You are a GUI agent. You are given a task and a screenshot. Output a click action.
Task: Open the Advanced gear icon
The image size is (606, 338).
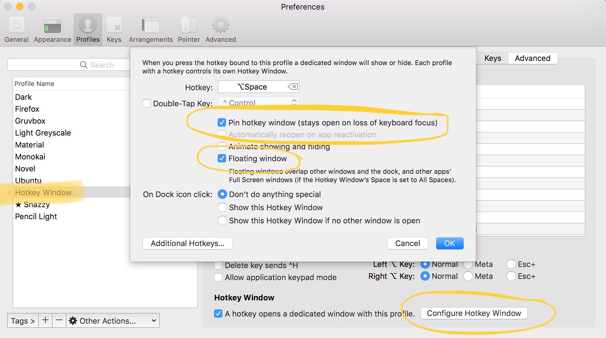click(x=221, y=25)
